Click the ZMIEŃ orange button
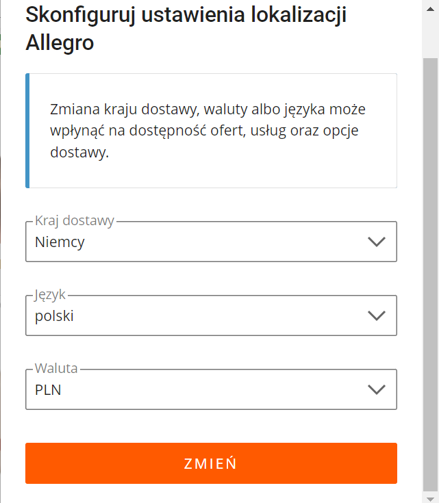The height and width of the screenshot is (503, 439). [x=211, y=463]
